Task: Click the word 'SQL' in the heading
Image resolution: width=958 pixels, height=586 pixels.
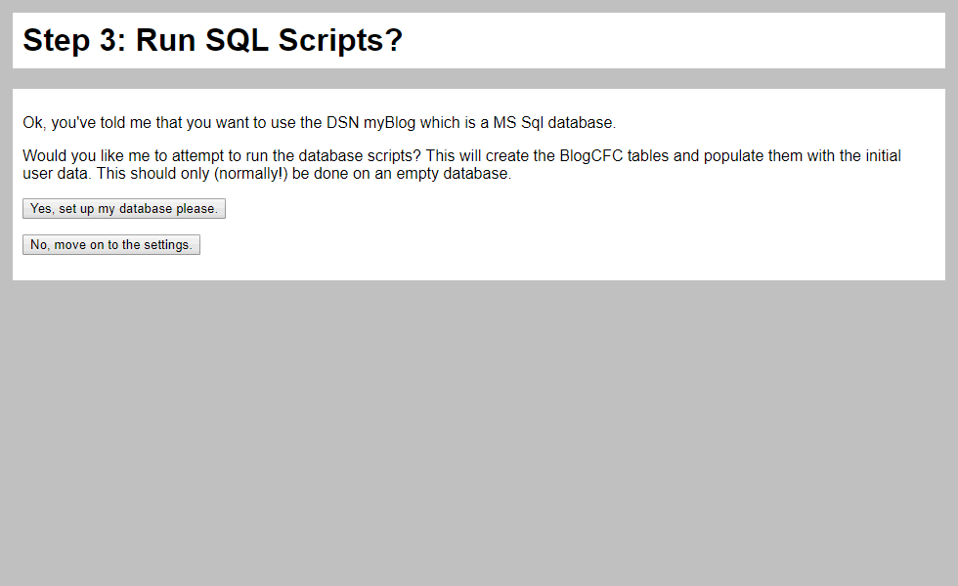Action: point(237,40)
